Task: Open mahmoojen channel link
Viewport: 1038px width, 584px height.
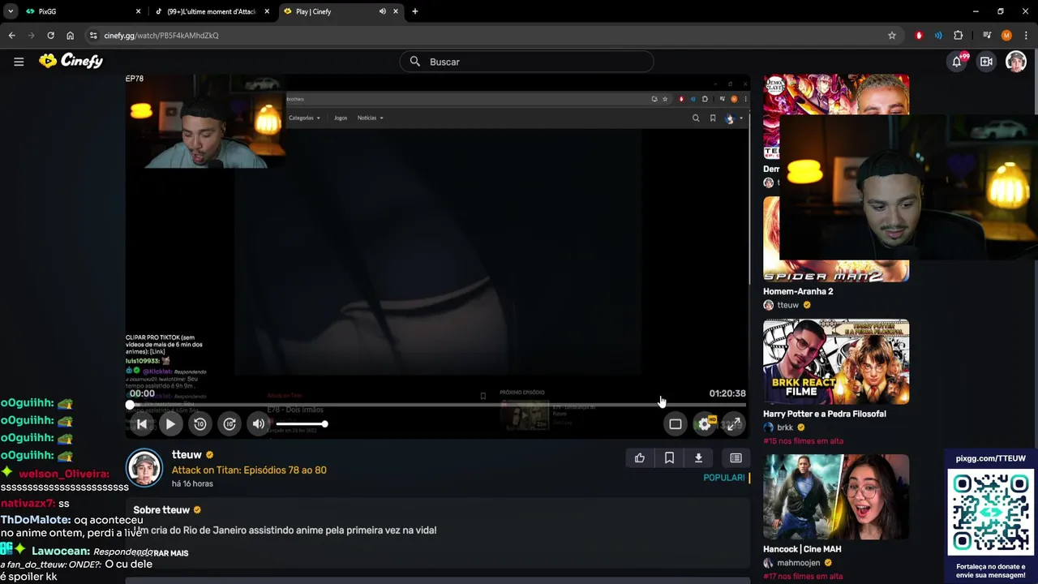Action: click(798, 563)
